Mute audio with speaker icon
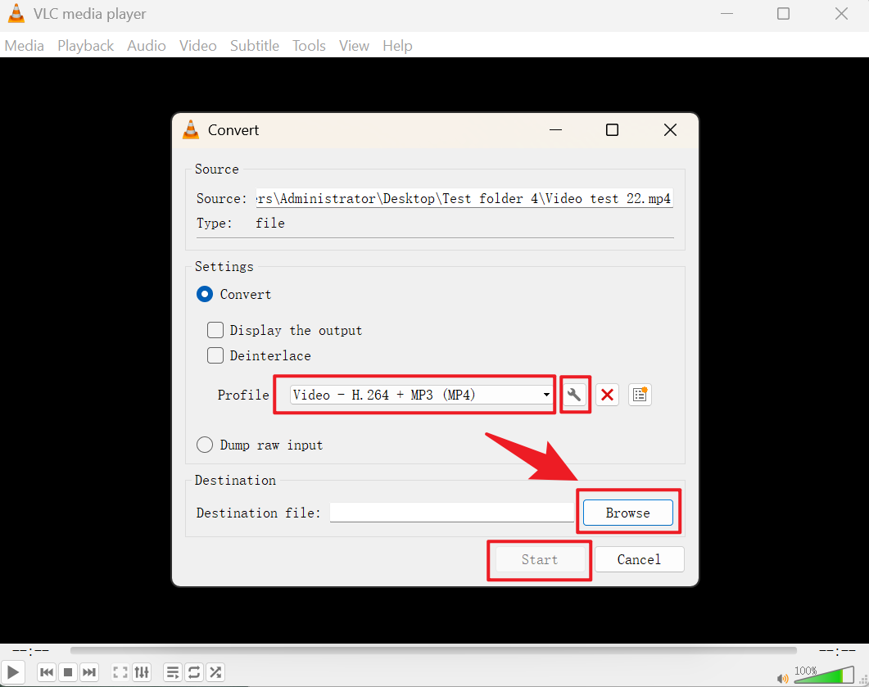 click(782, 679)
